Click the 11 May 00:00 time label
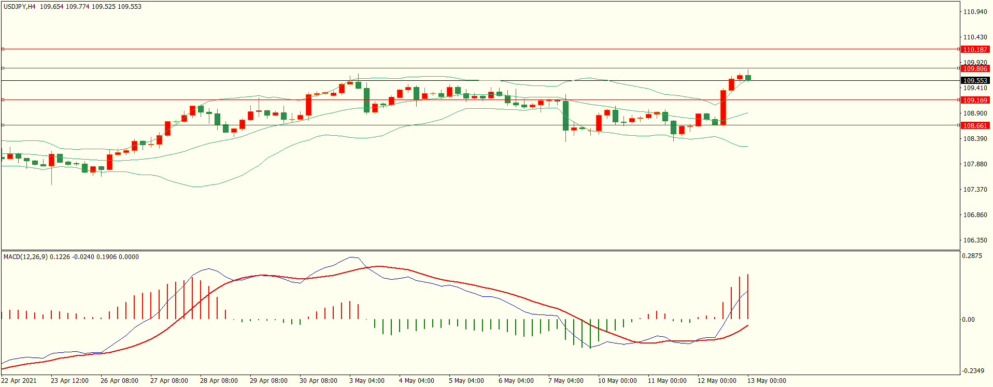993x387 pixels. (x=667, y=381)
